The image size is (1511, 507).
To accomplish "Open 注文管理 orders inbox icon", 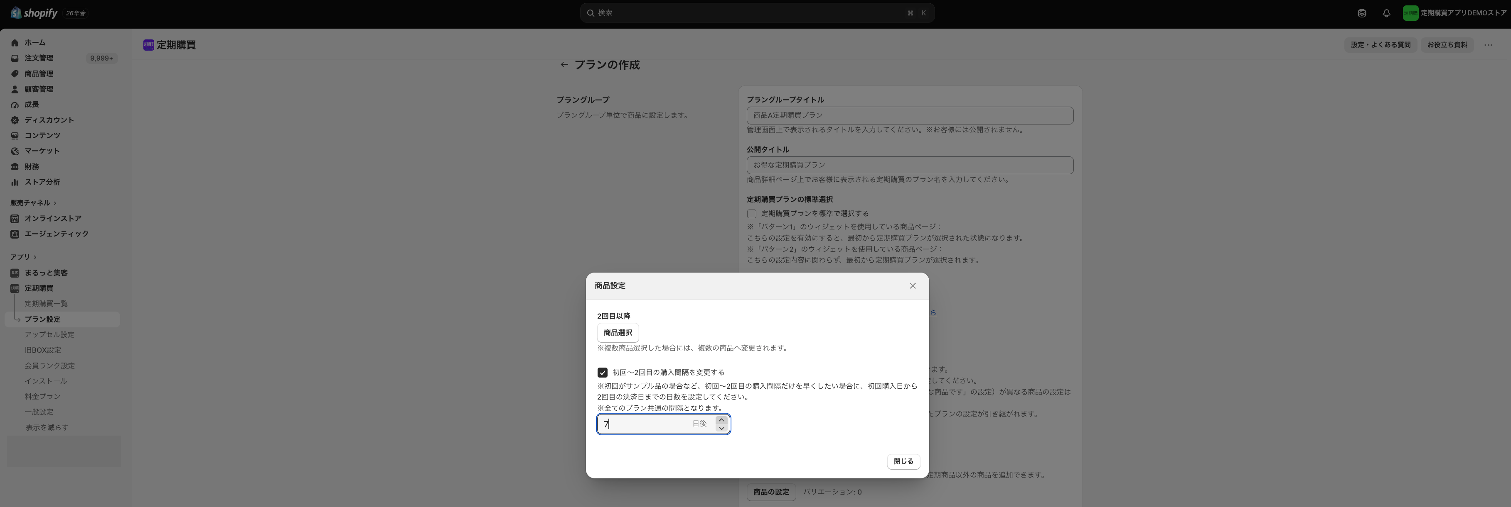I will click(15, 58).
